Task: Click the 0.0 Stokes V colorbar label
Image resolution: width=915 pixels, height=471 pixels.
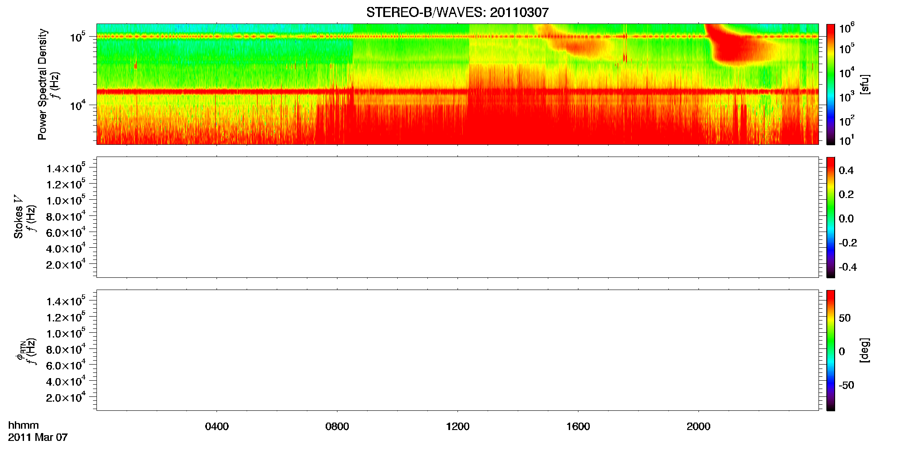Action: (x=846, y=219)
